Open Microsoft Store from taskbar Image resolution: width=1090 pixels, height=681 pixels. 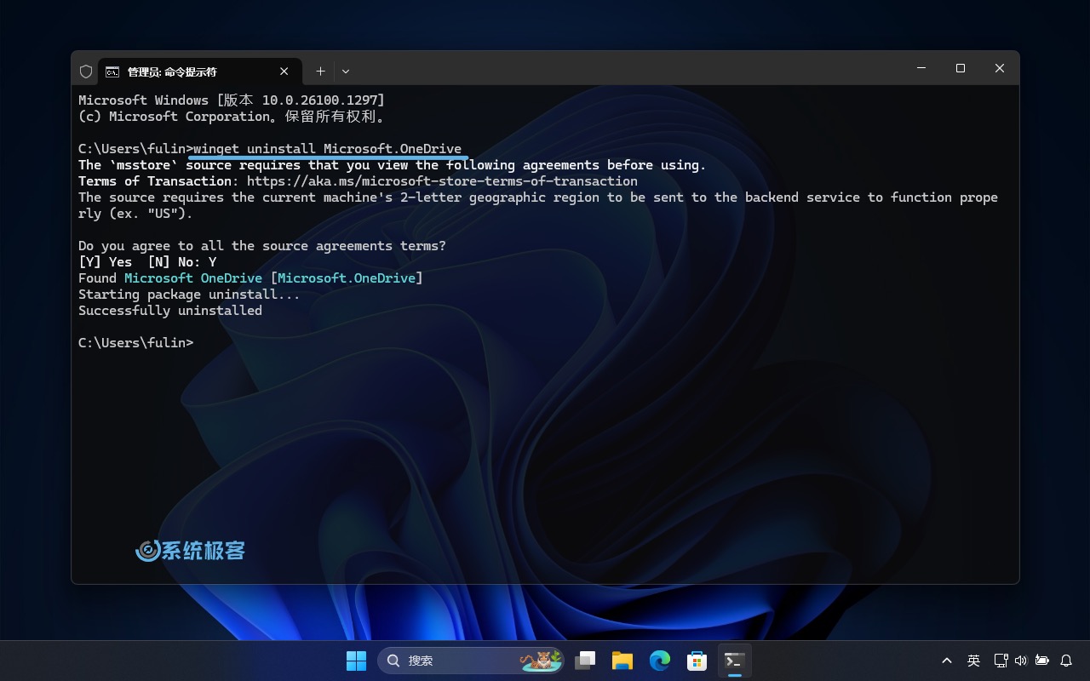697,661
